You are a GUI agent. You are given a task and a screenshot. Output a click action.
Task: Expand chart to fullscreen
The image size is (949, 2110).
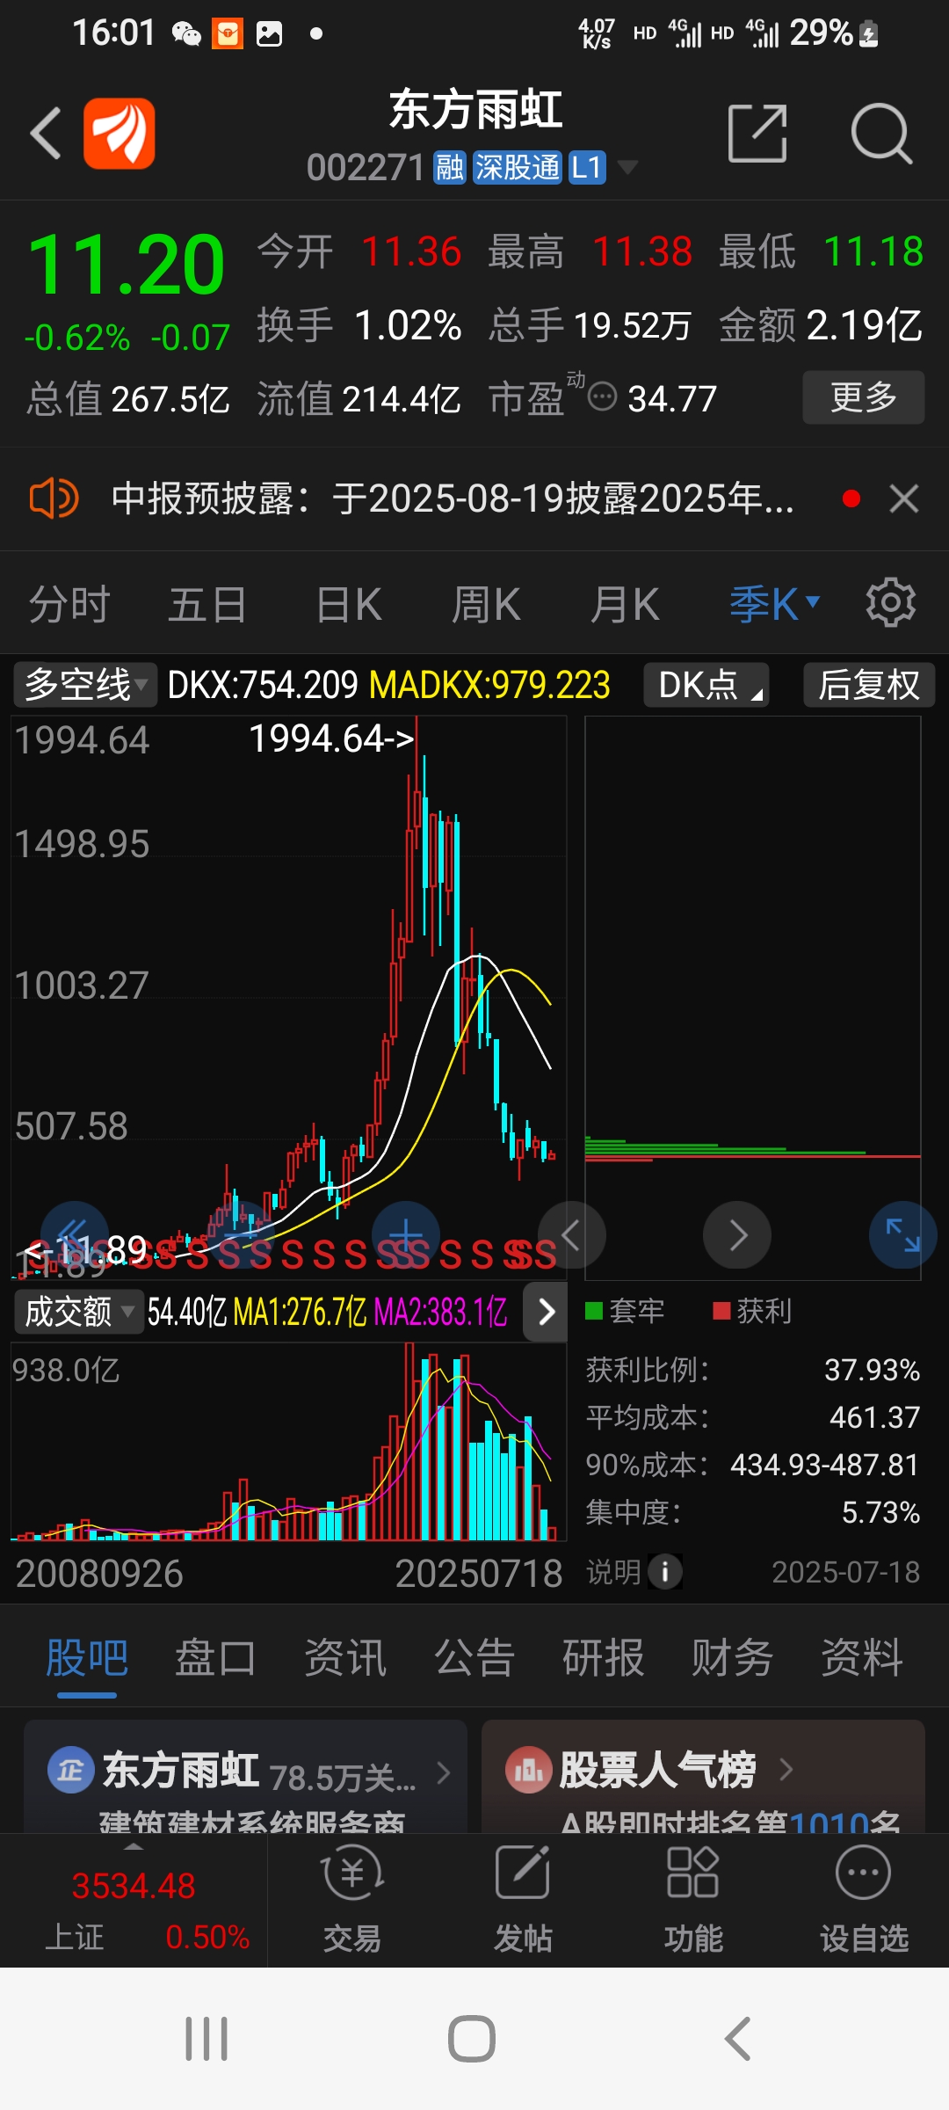[x=903, y=1234]
